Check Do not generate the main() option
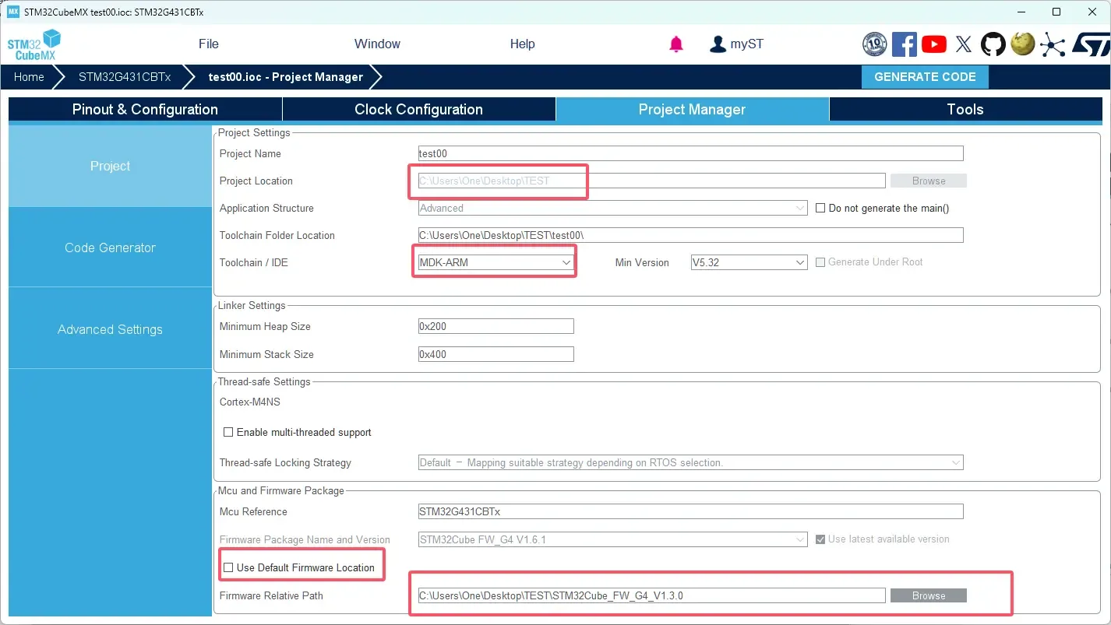The width and height of the screenshot is (1111, 625). [820, 209]
